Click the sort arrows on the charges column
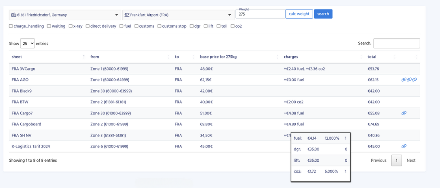Screen dimensions: 440x188 click(361, 57)
